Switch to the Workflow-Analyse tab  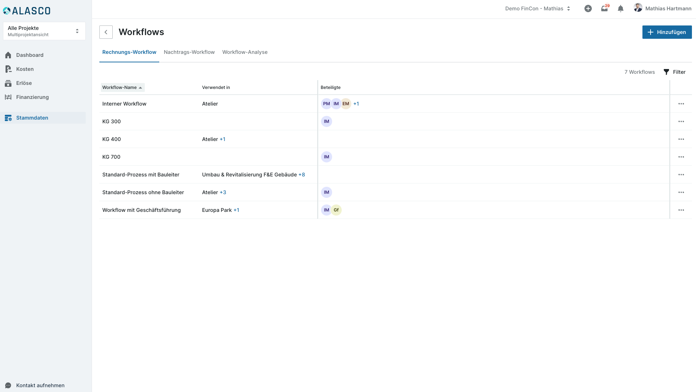[x=245, y=52]
